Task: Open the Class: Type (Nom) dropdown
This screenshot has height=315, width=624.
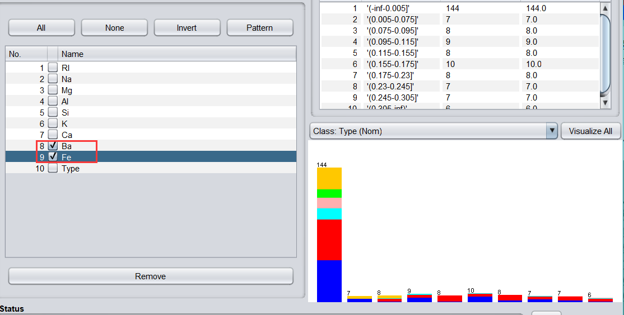Action: click(x=434, y=131)
